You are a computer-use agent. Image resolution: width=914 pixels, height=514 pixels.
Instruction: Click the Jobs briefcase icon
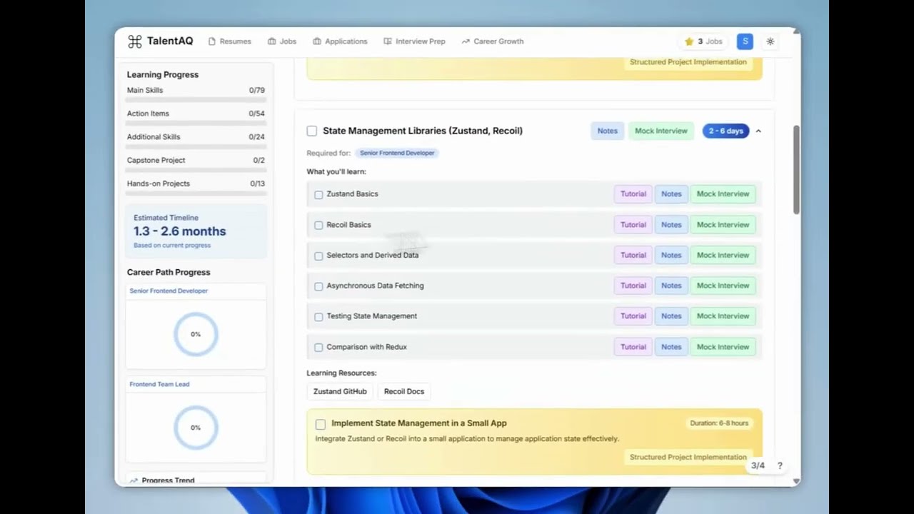[x=272, y=41]
